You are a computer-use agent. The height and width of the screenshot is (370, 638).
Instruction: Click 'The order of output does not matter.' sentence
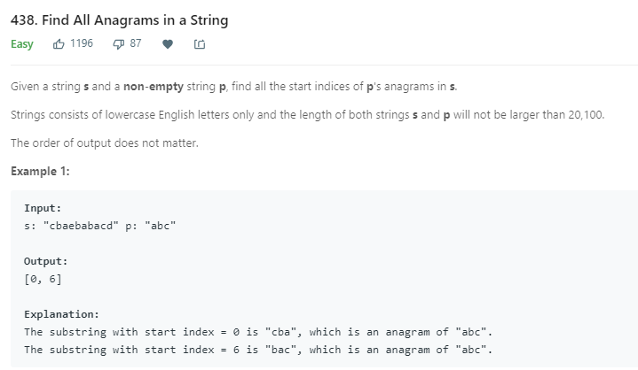point(105,143)
